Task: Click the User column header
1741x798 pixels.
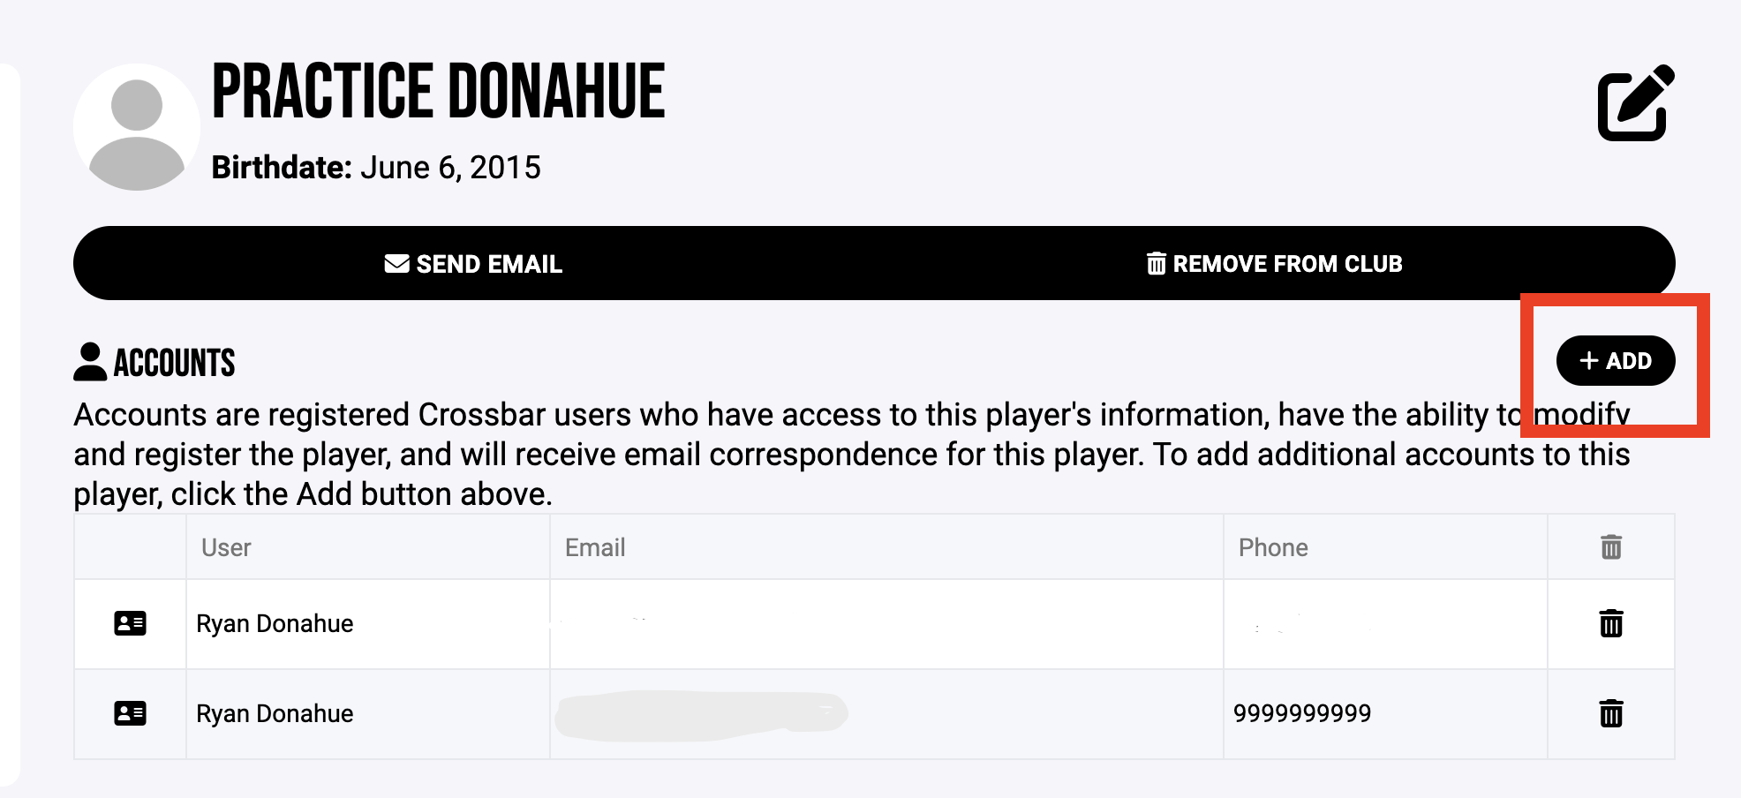Action: point(226,548)
